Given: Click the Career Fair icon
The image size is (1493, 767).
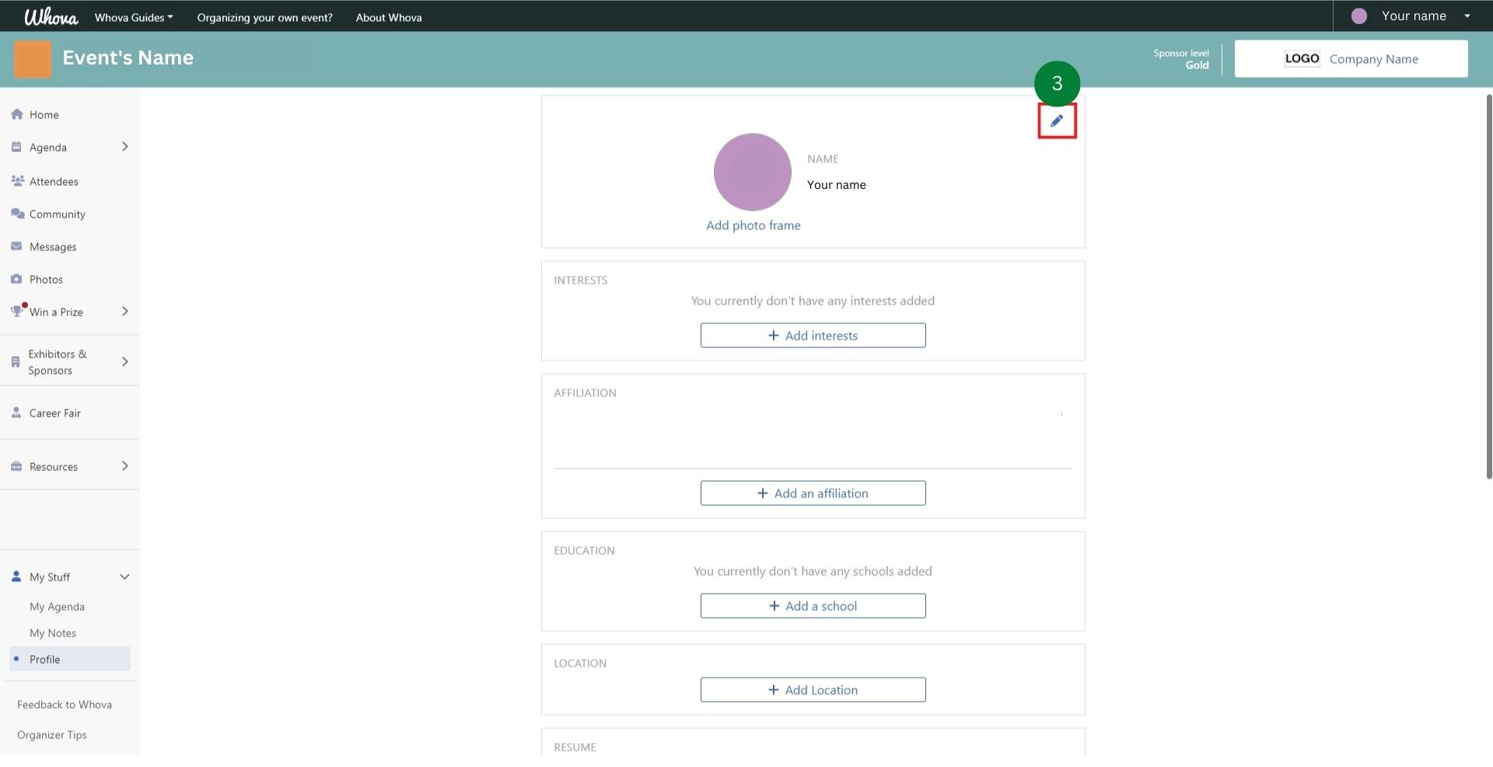Looking at the screenshot, I should coord(17,413).
